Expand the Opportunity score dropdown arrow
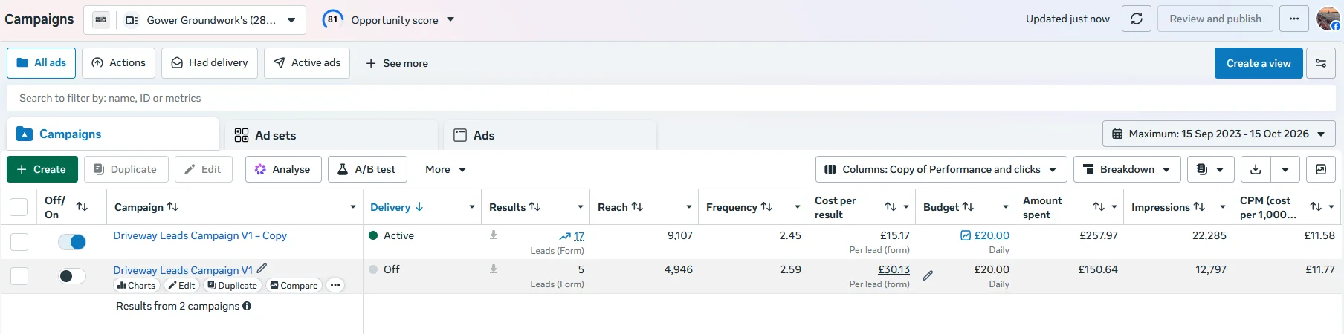This screenshot has height=334, width=1344. click(x=450, y=20)
